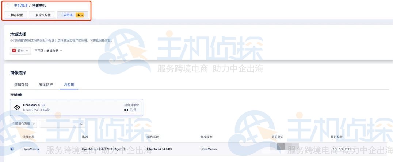The width and height of the screenshot is (393, 162).
Task: Open the 数据存储 image category tab
Action: (21, 85)
